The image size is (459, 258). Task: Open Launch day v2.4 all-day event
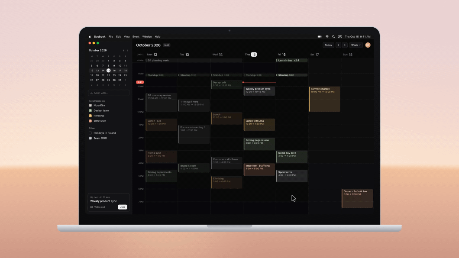pos(292,60)
